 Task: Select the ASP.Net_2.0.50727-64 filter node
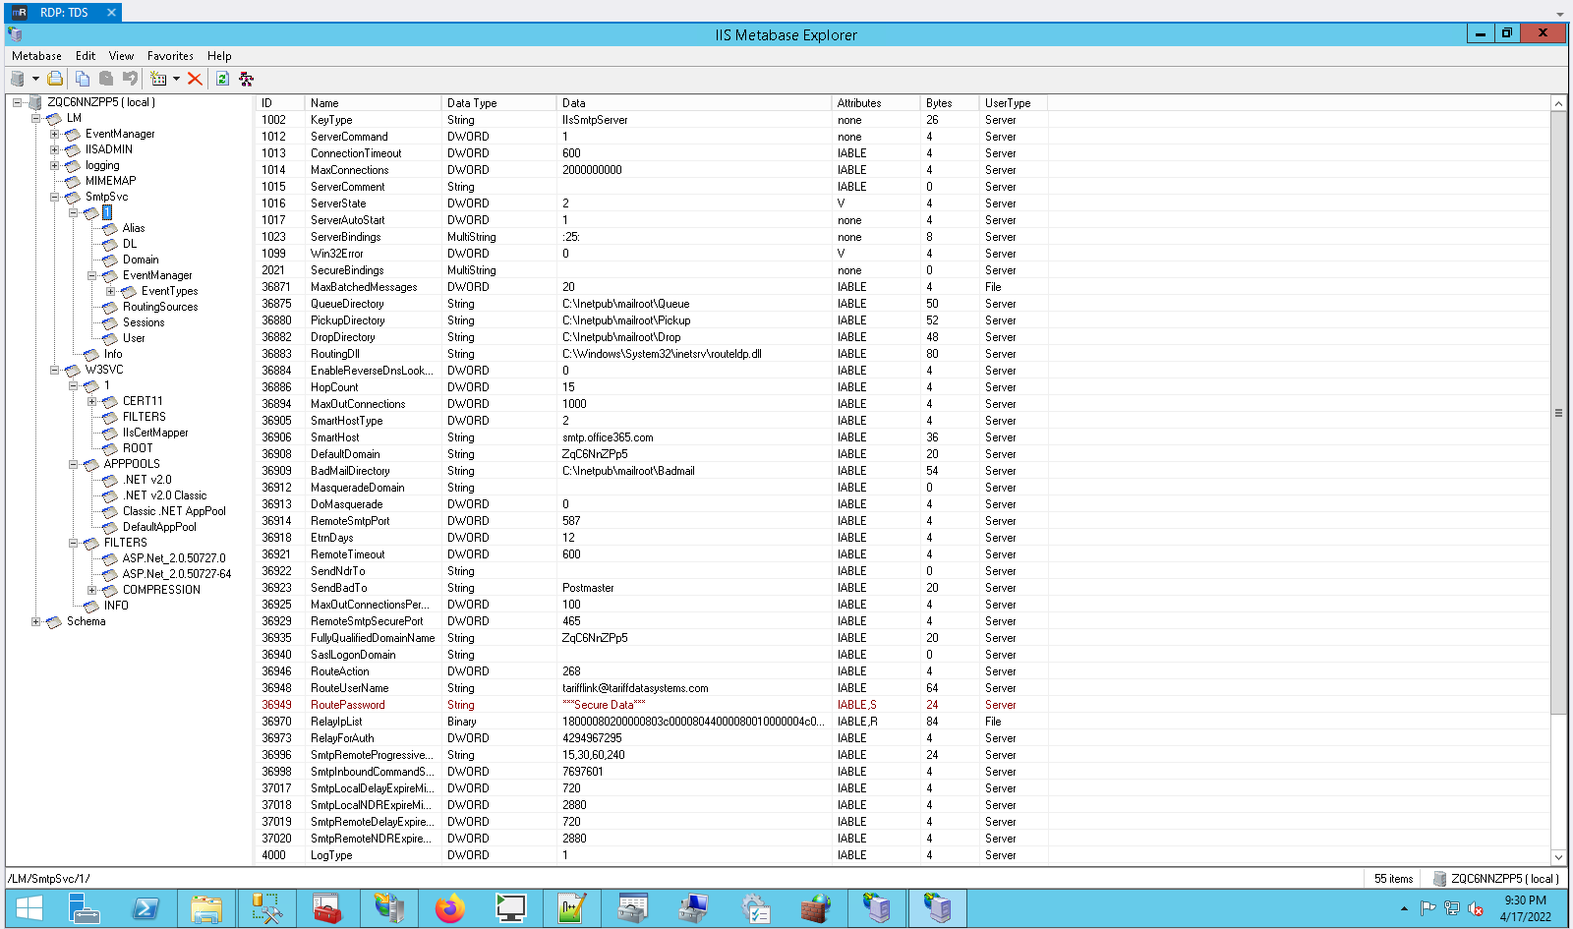pos(177,574)
